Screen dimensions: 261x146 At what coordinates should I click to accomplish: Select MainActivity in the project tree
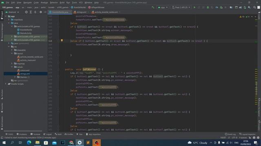click(x=26, y=33)
